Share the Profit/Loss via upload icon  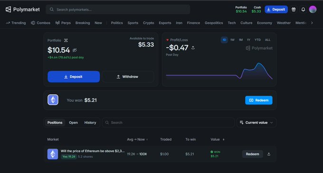coord(193,48)
